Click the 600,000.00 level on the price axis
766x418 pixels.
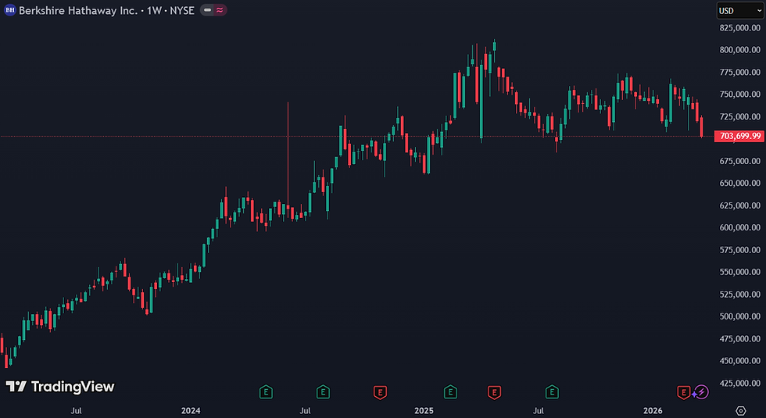click(739, 227)
